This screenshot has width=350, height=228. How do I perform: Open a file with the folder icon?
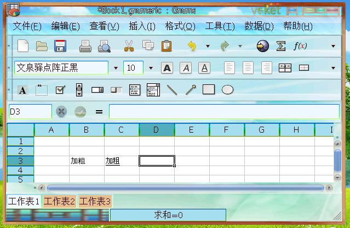coord(42,46)
